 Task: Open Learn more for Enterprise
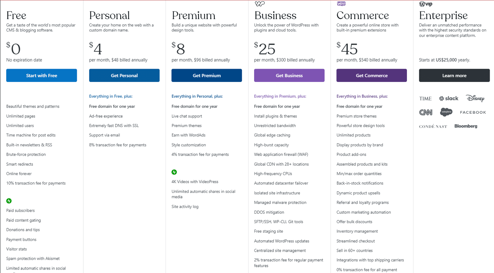pos(454,75)
